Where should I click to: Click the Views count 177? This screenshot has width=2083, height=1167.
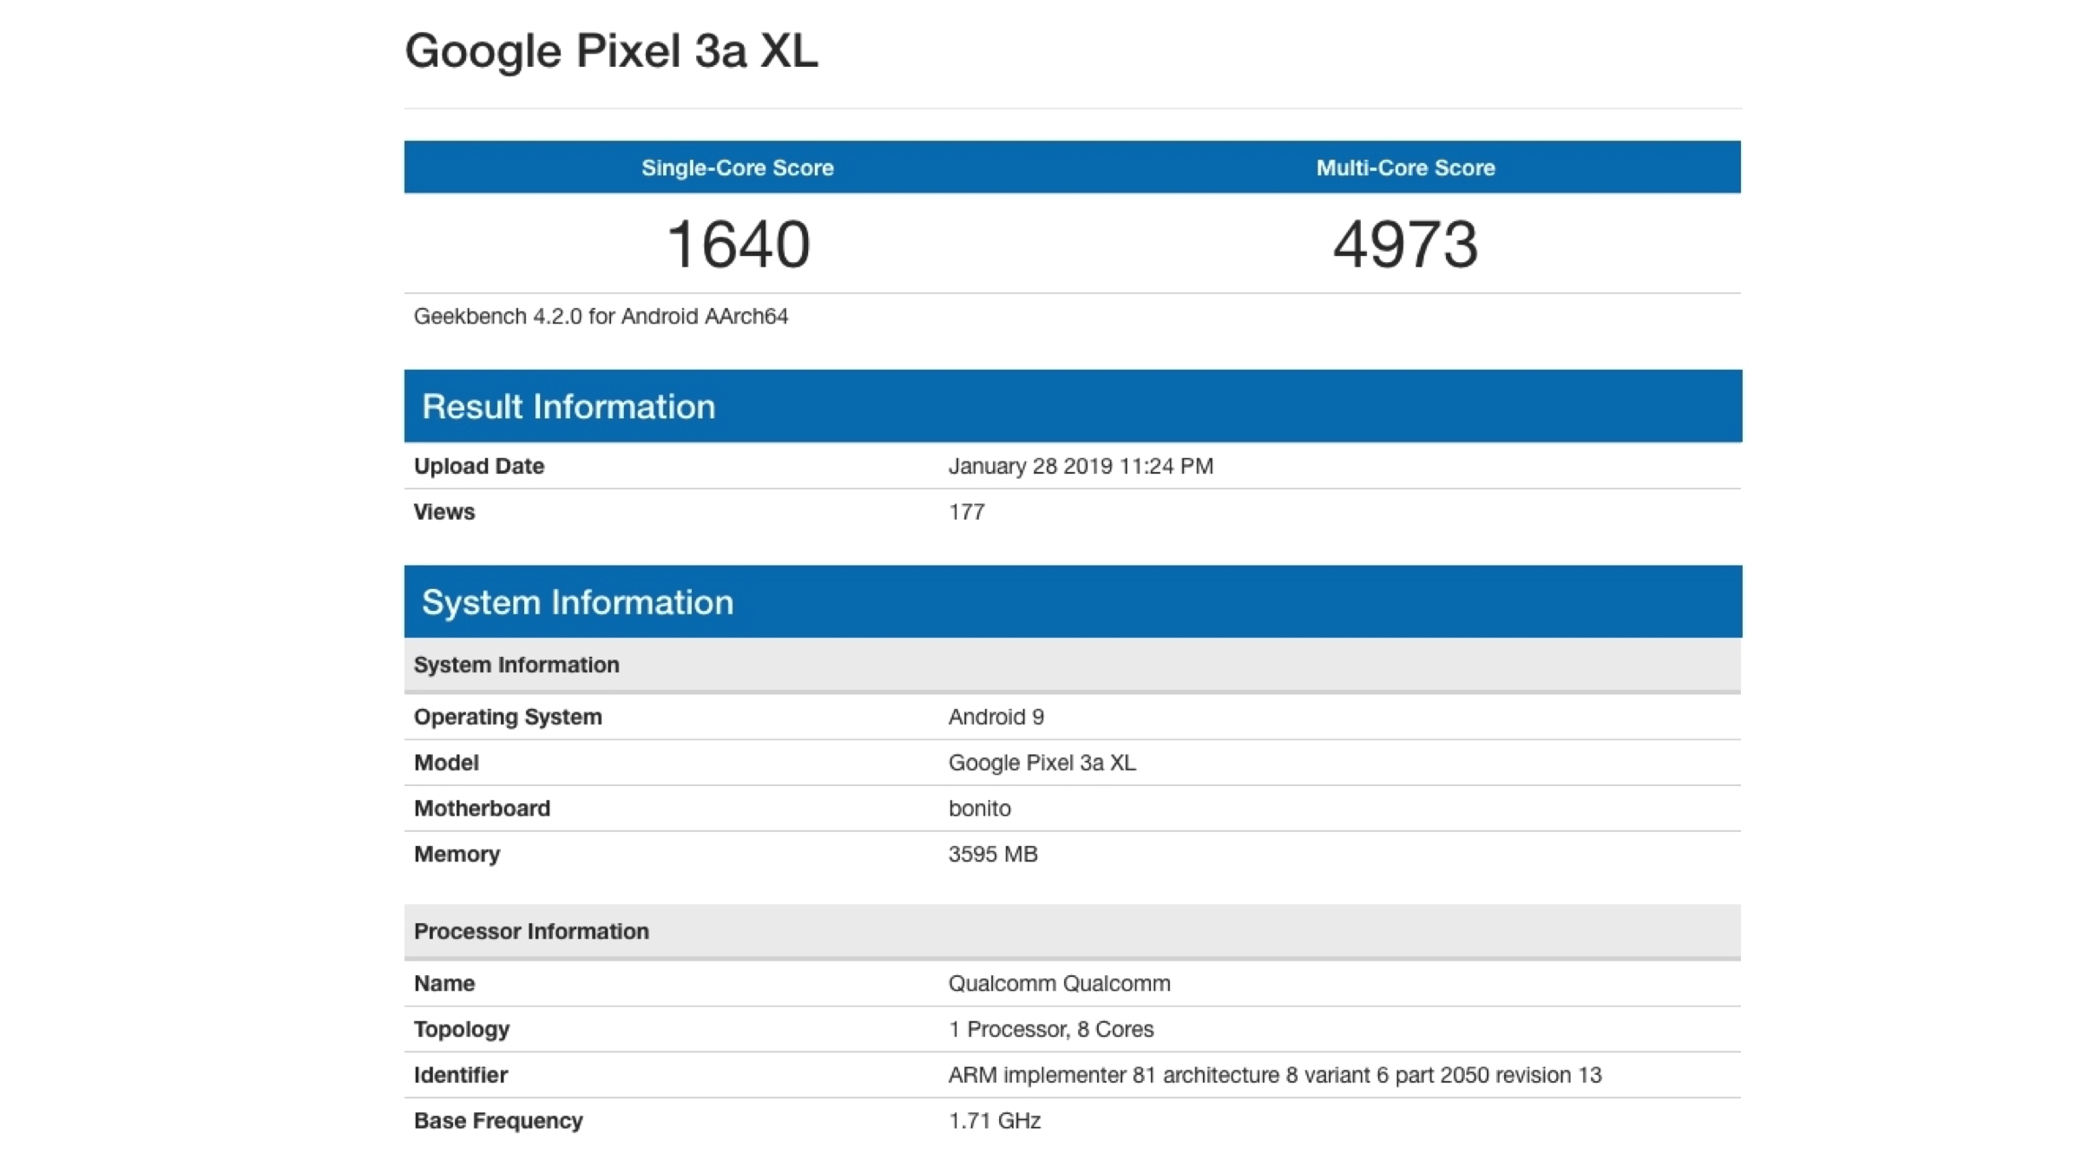966,512
